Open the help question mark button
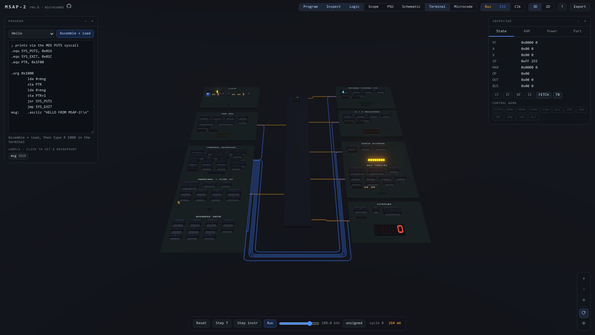Screen dimensions: 595x335 tap(562, 7)
